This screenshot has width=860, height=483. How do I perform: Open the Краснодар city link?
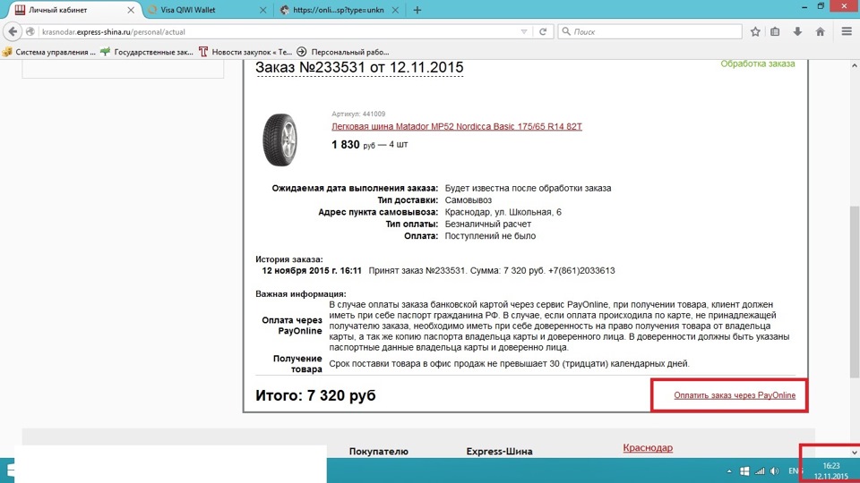pos(648,447)
